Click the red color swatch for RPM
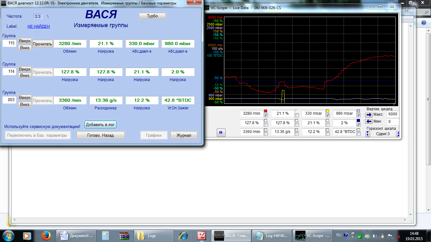Image resolution: width=431 pixels, height=242 pixels. (x=266, y=111)
